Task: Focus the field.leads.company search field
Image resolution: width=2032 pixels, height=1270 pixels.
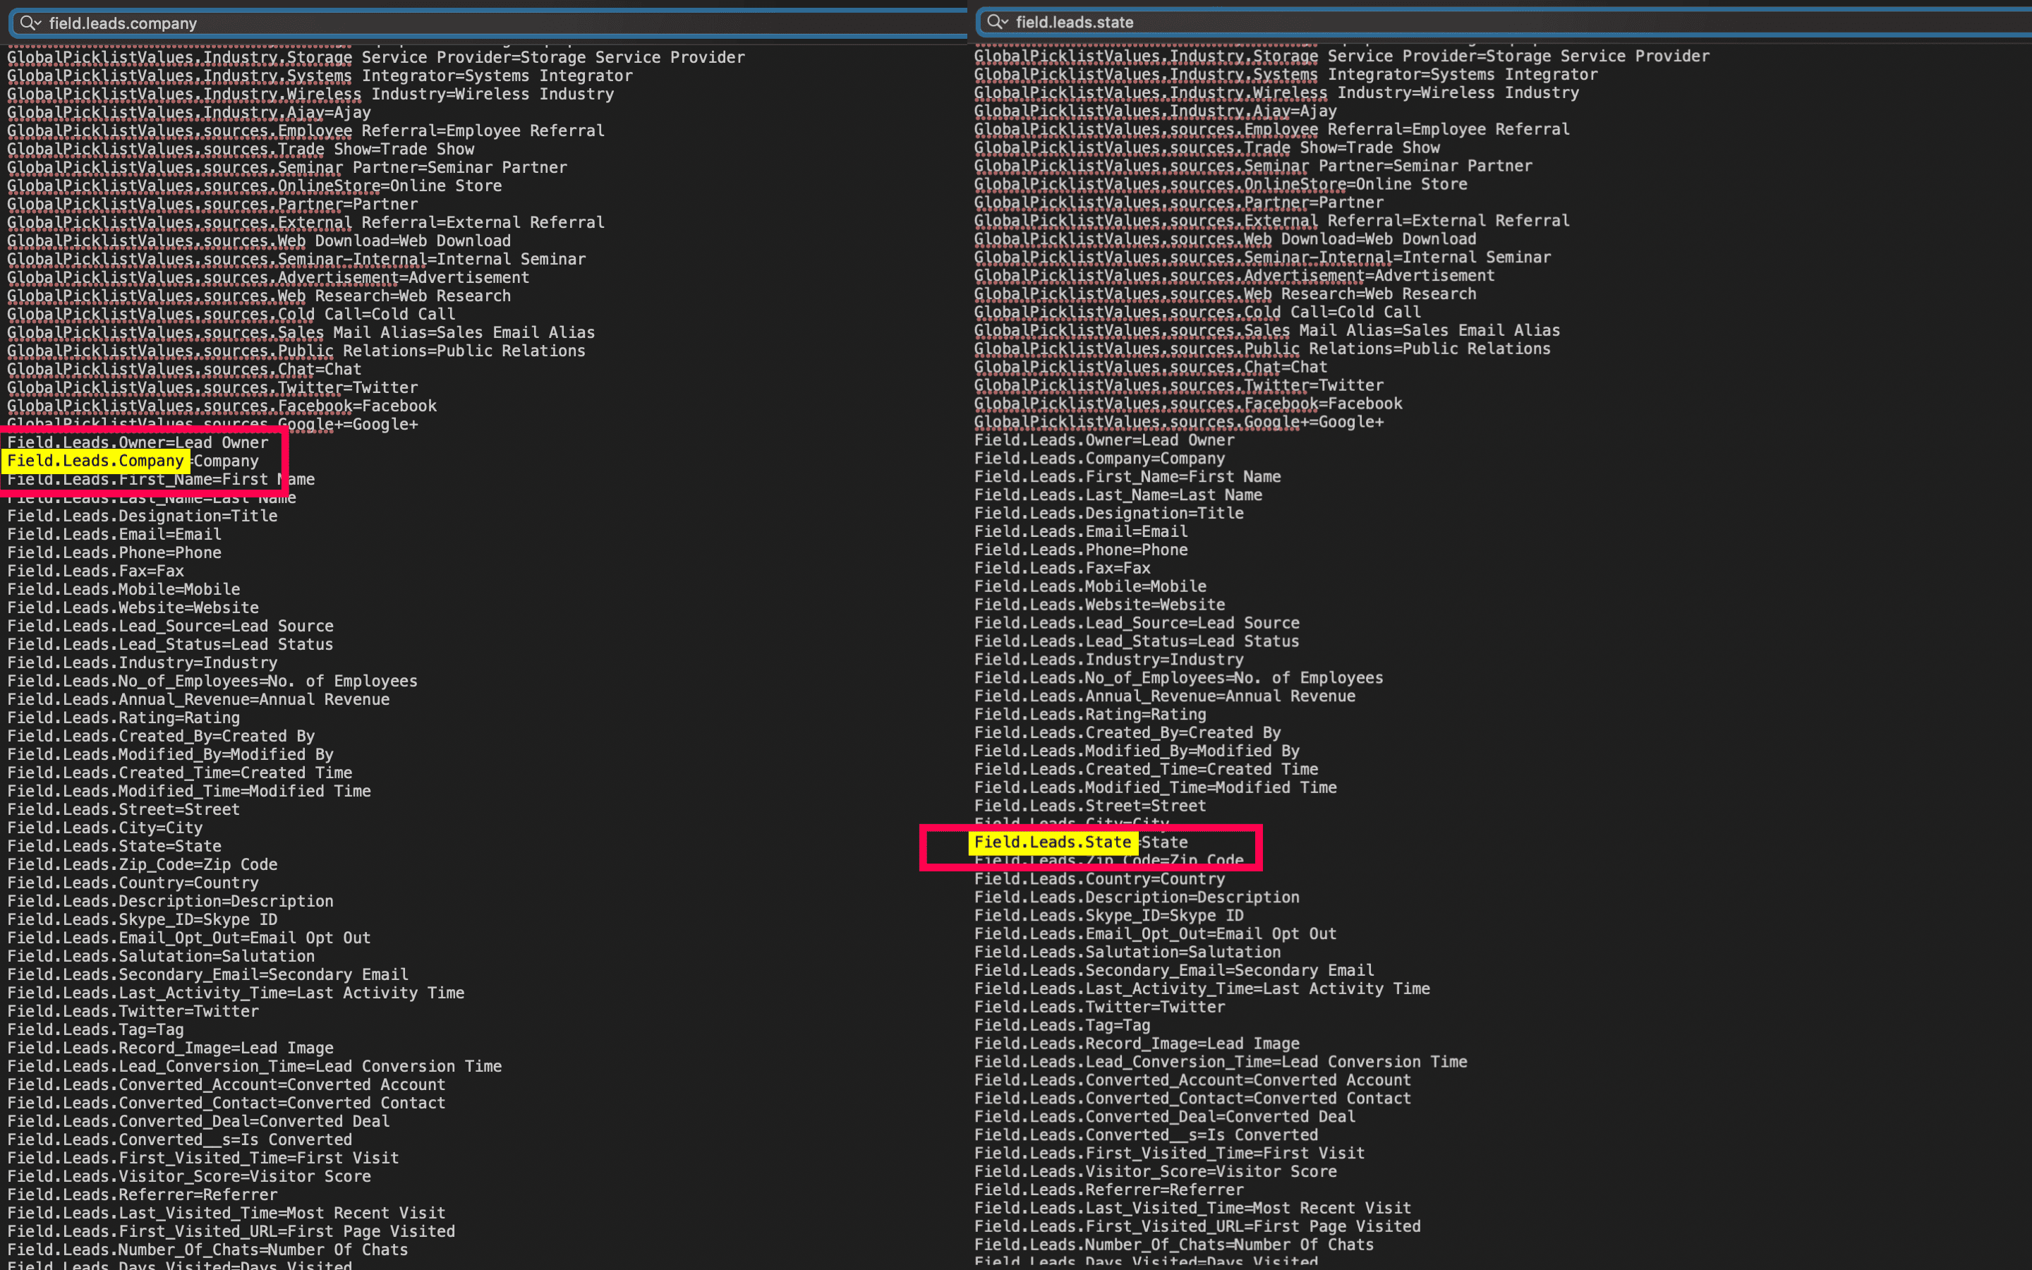Action: (x=504, y=23)
